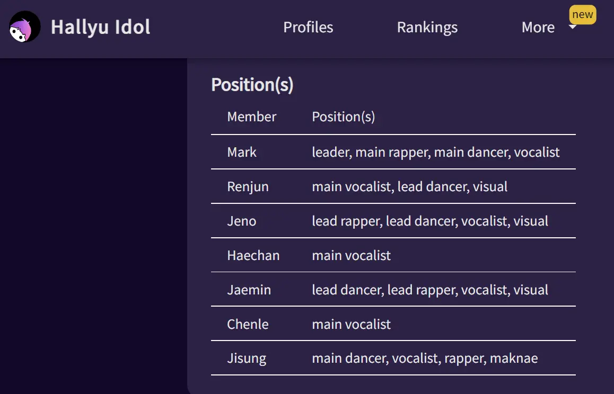The width and height of the screenshot is (614, 394).
Task: Click the Member column header
Action: pos(252,117)
